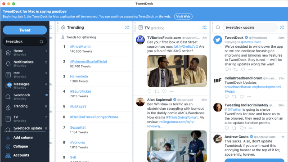Retweet the TVSeriesFinale.com tweet
The width and height of the screenshot is (288, 162).
157,91
